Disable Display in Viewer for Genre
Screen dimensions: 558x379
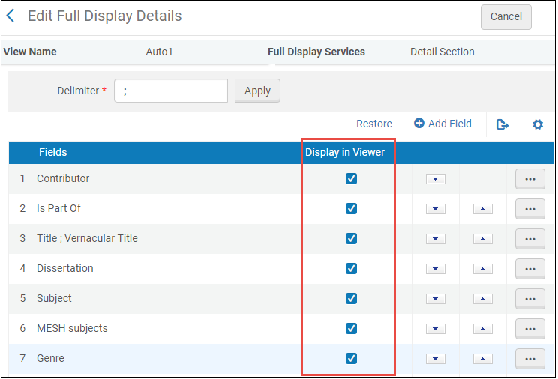pyautogui.click(x=351, y=359)
